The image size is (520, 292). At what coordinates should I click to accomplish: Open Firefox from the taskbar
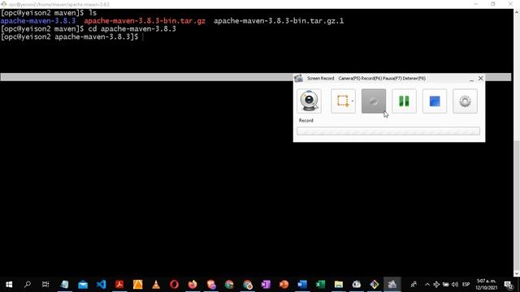pyautogui.click(x=193, y=285)
